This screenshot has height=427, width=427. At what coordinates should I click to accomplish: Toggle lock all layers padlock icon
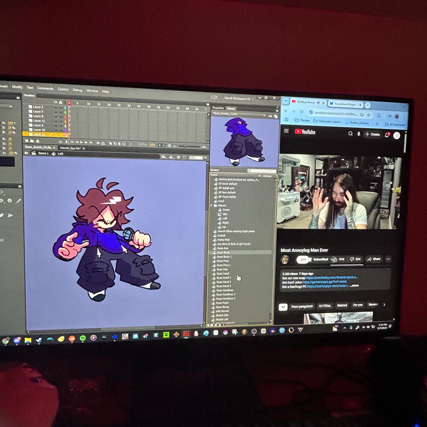click(61, 102)
